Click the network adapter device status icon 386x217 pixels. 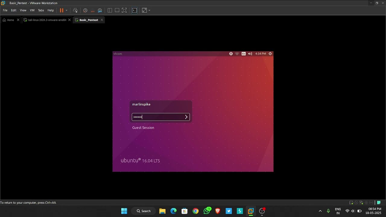[x=361, y=203]
